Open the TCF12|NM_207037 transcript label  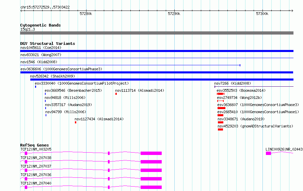[36, 166]
